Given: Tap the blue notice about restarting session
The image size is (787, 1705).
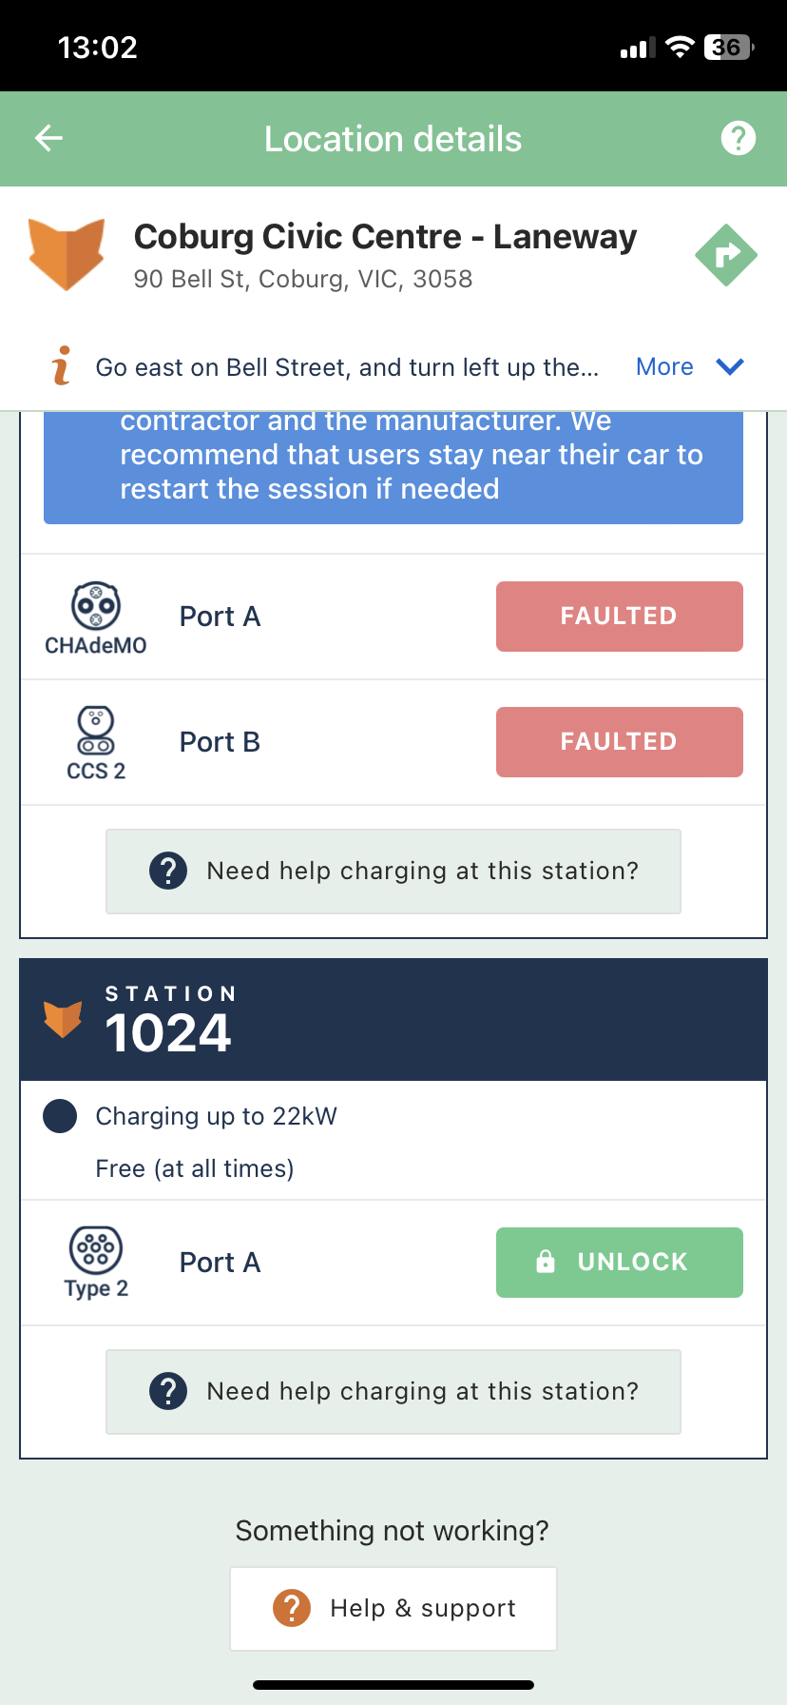Looking at the screenshot, I should tap(393, 467).
